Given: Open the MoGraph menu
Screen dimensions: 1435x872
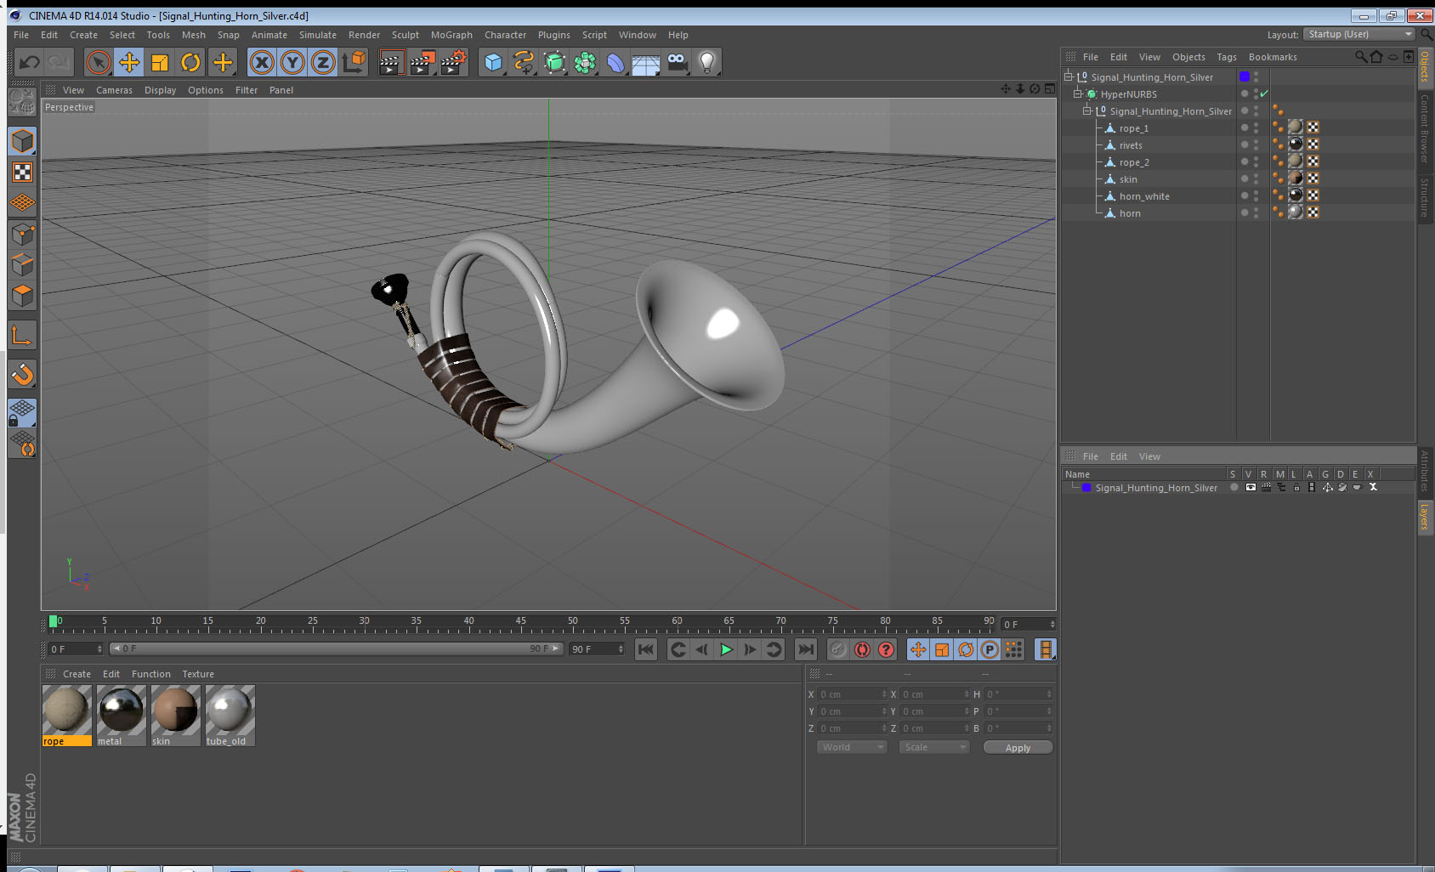Looking at the screenshot, I should [451, 35].
